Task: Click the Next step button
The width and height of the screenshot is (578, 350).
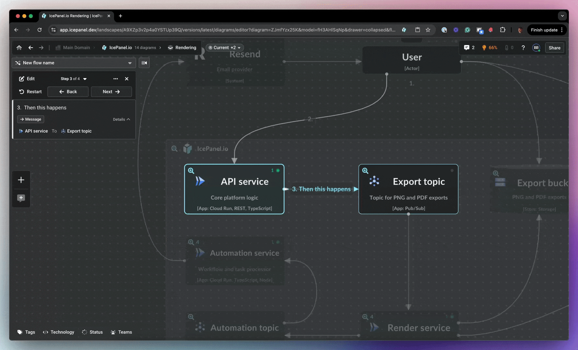Action: pos(111,92)
